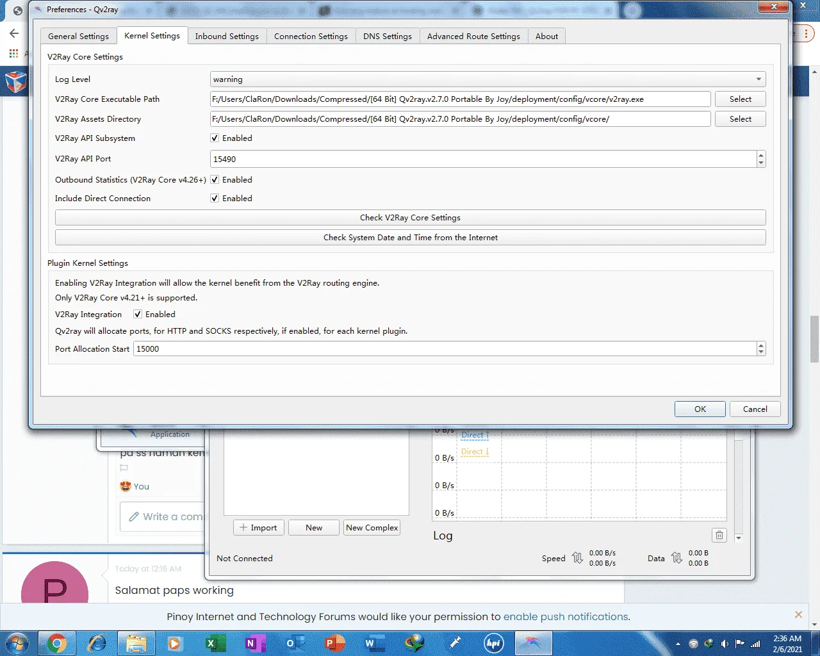Toggle Include Direct Connection checkbox
Screen dimensions: 820x656
pyautogui.click(x=215, y=199)
